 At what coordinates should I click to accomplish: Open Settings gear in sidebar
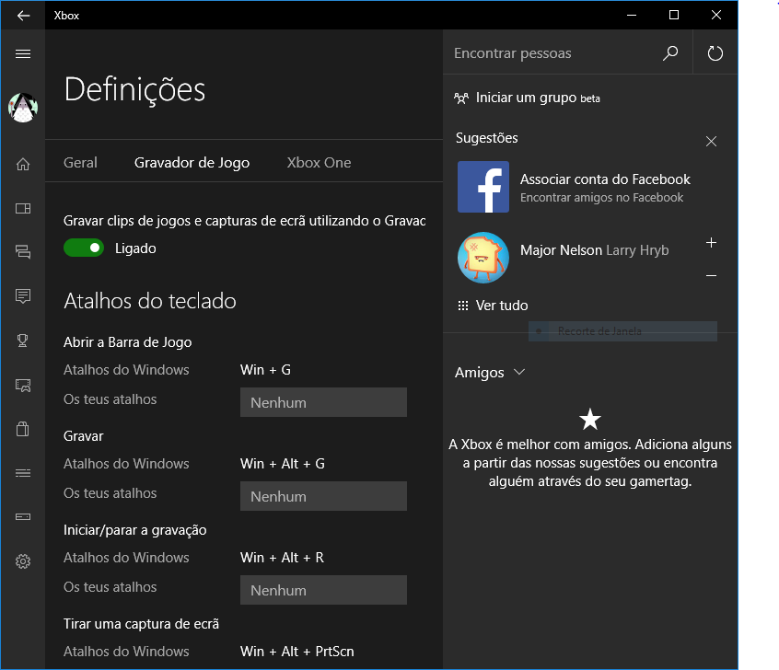tap(23, 561)
